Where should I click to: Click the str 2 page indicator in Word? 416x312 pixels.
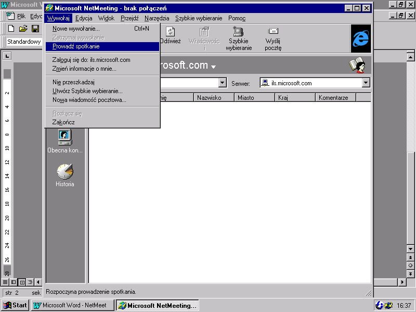[x=12, y=293]
